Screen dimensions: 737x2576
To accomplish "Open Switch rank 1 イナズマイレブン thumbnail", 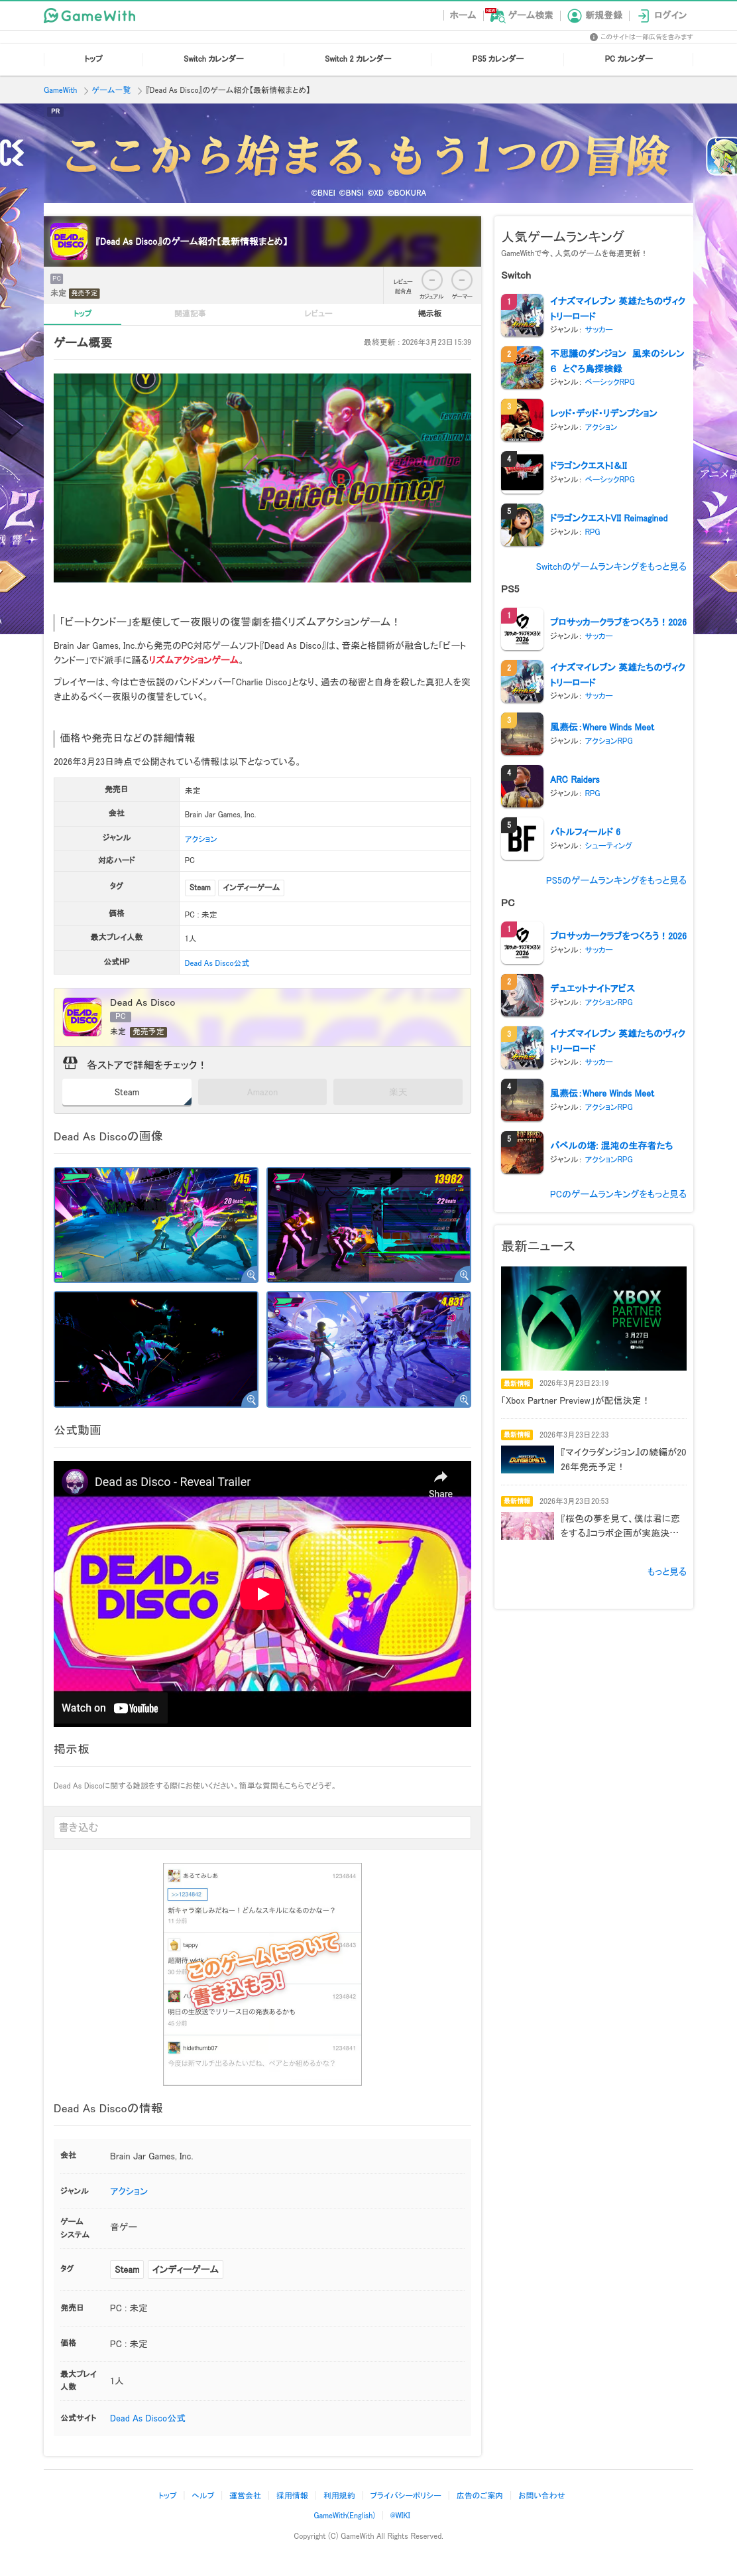I will click(522, 315).
